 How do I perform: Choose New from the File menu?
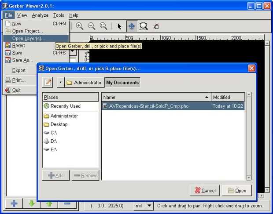36,24
